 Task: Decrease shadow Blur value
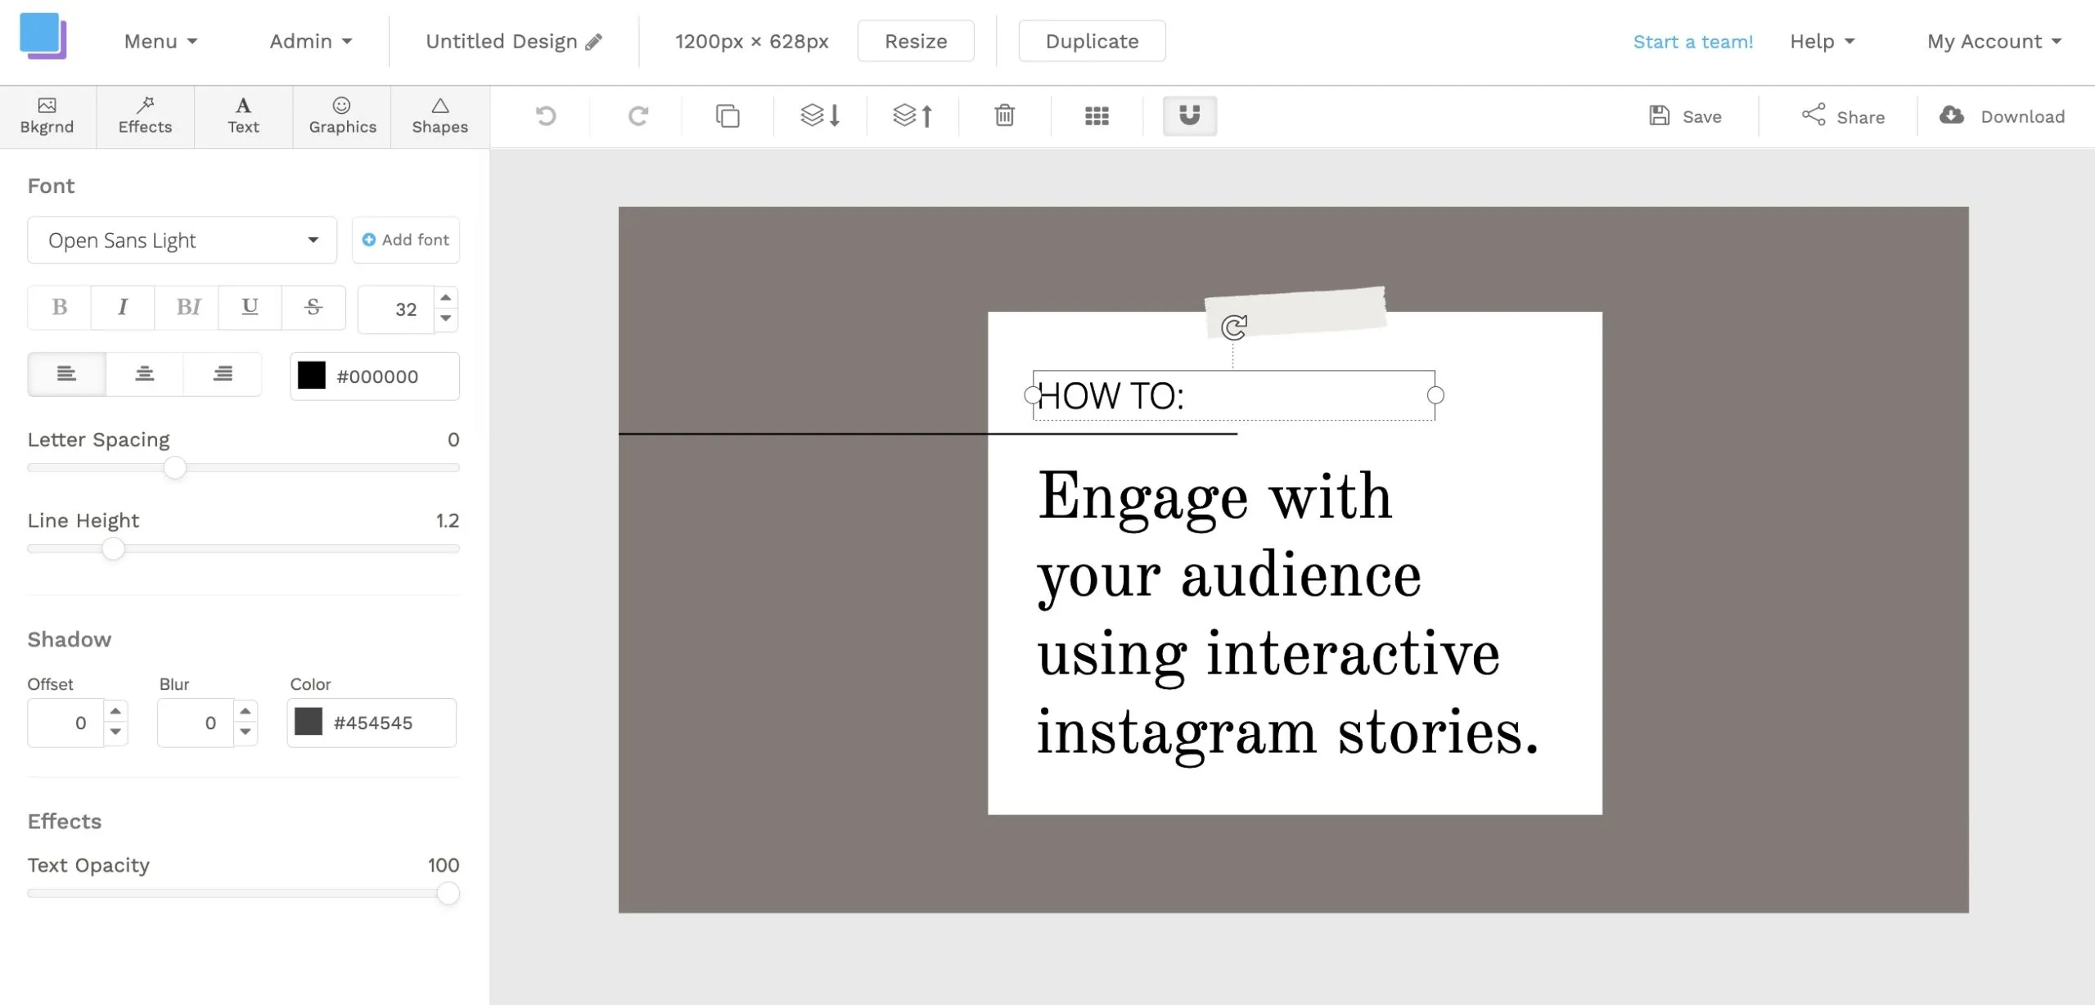pos(246,732)
